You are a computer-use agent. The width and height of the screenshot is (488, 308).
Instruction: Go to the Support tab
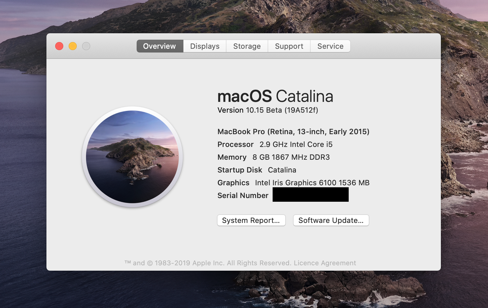pyautogui.click(x=289, y=46)
